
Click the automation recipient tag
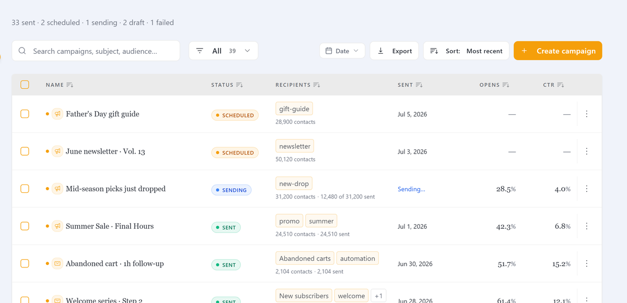pyautogui.click(x=358, y=258)
